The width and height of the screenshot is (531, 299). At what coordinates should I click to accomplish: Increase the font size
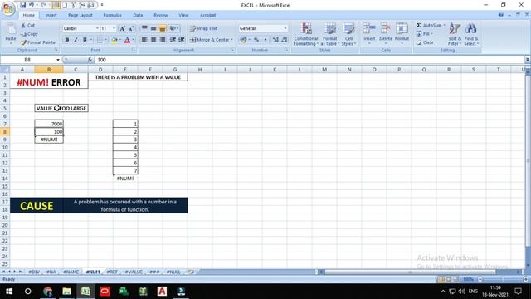pos(123,28)
